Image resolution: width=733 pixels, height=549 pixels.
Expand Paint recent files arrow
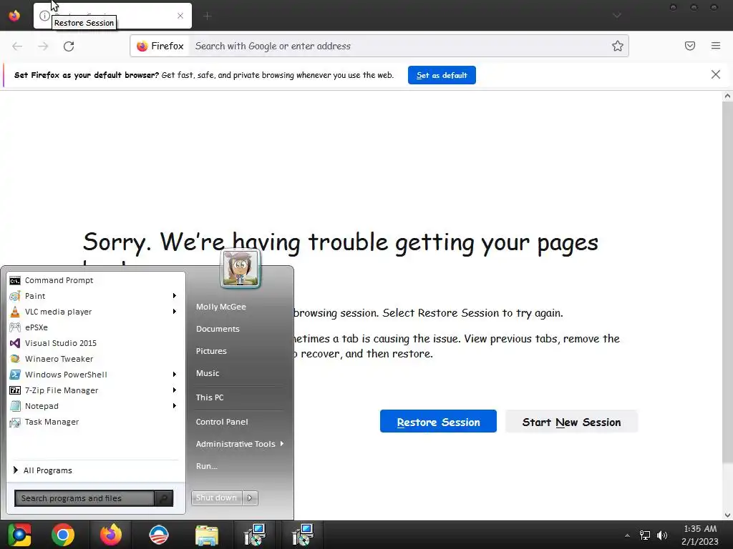(x=175, y=296)
